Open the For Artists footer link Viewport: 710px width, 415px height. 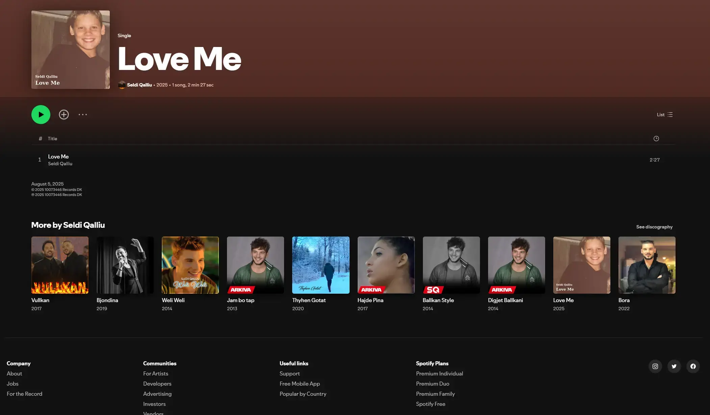point(155,373)
